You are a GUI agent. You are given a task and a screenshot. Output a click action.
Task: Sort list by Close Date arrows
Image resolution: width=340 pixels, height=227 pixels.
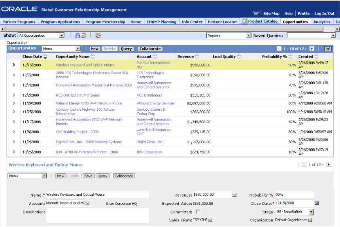(45, 57)
